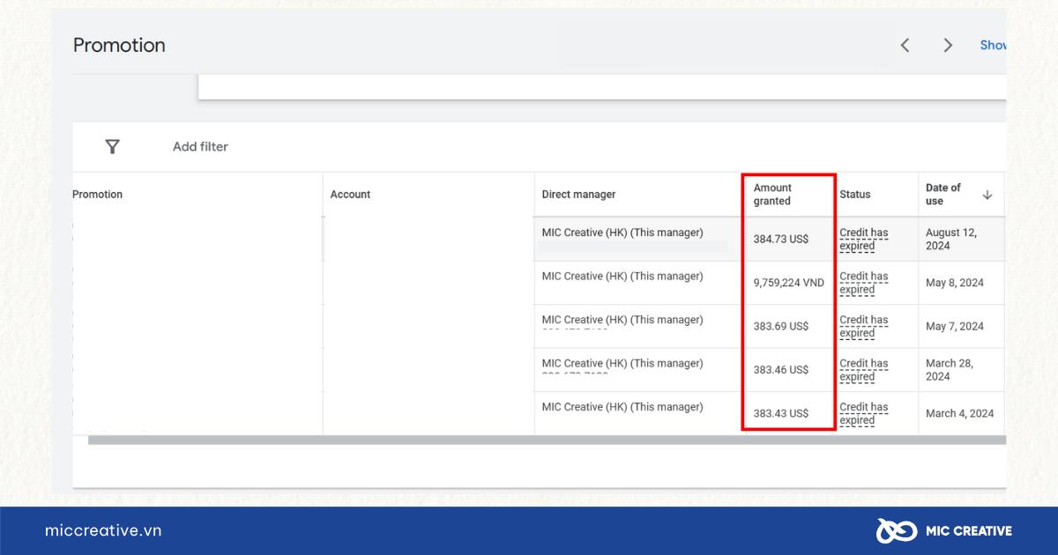This screenshot has height=555, width=1058.
Task: Go to next promotion with right chevron
Action: point(948,45)
